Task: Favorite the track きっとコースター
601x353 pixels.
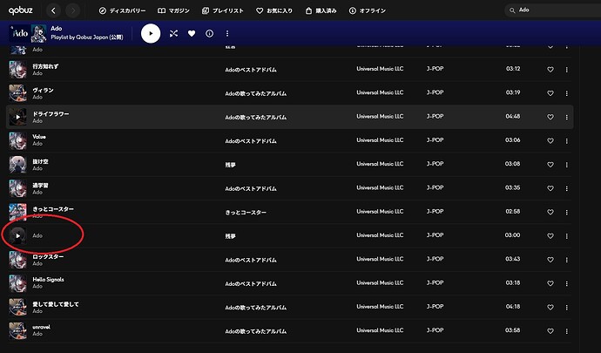Action: coord(550,212)
